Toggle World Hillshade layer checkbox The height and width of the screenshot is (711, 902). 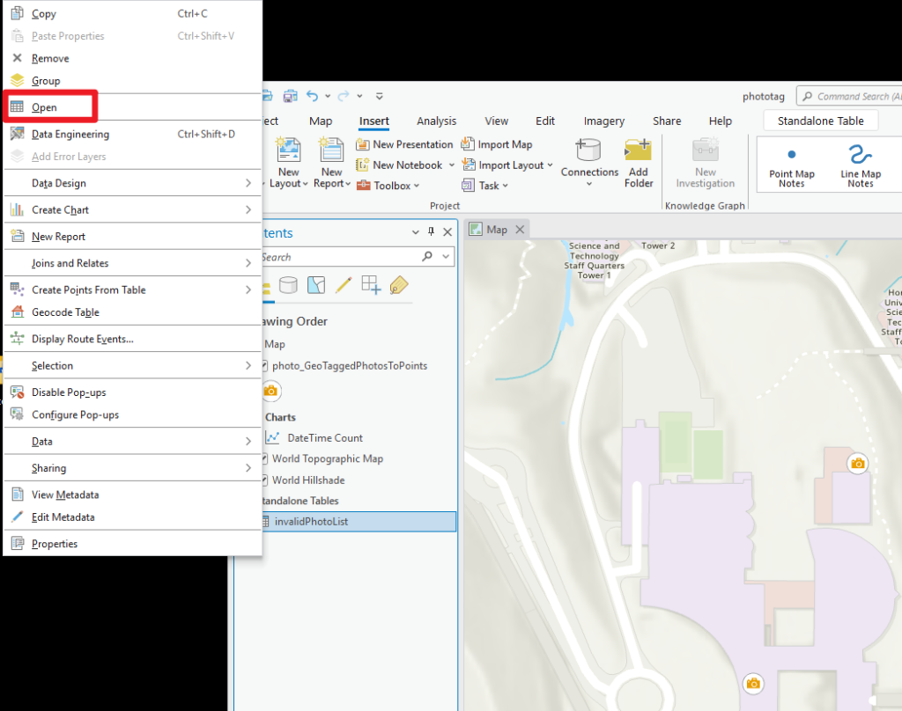pos(264,480)
